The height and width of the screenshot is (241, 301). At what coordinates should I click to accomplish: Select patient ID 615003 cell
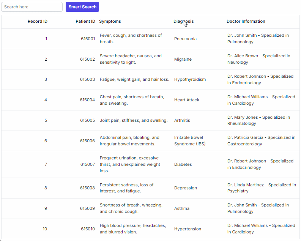pos(88,79)
